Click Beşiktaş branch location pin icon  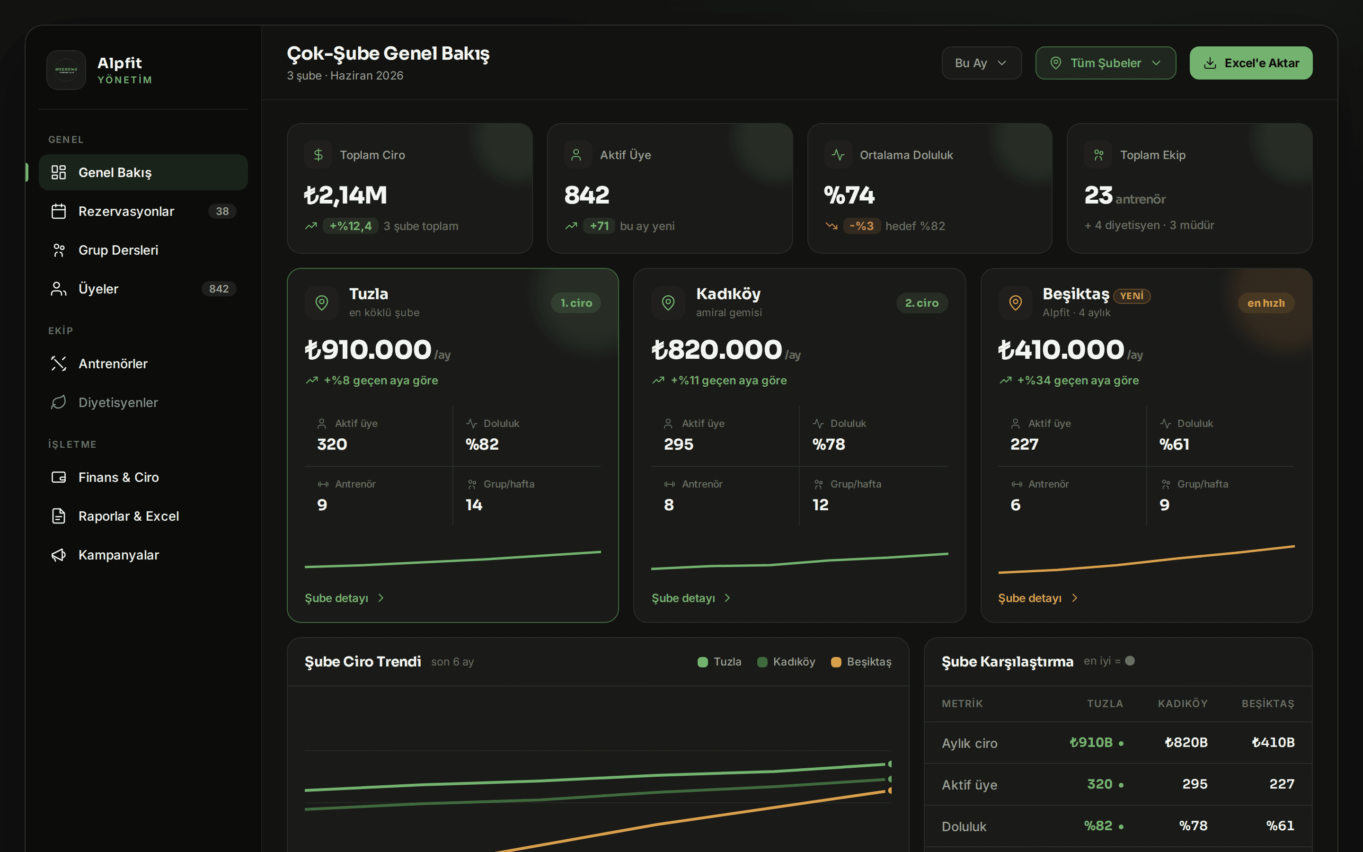point(1016,302)
